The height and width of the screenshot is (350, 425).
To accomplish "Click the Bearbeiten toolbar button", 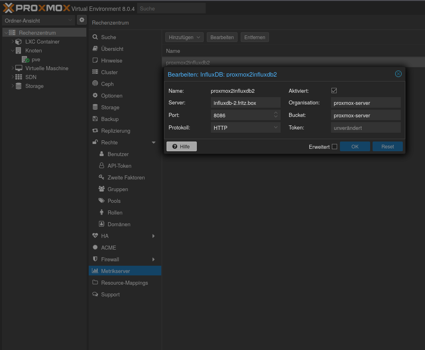I will (222, 37).
